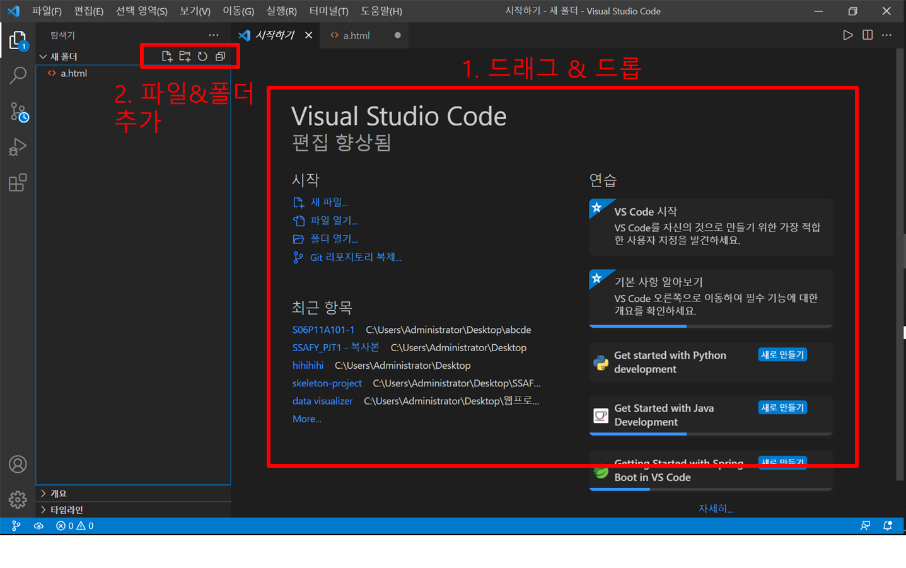The height and width of the screenshot is (568, 906).
Task: Open the Search view icon
Action: point(18,76)
